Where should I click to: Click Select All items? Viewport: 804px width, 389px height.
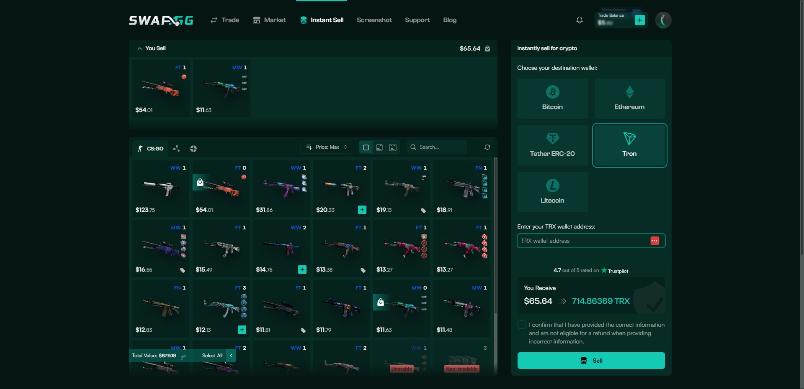(x=212, y=356)
